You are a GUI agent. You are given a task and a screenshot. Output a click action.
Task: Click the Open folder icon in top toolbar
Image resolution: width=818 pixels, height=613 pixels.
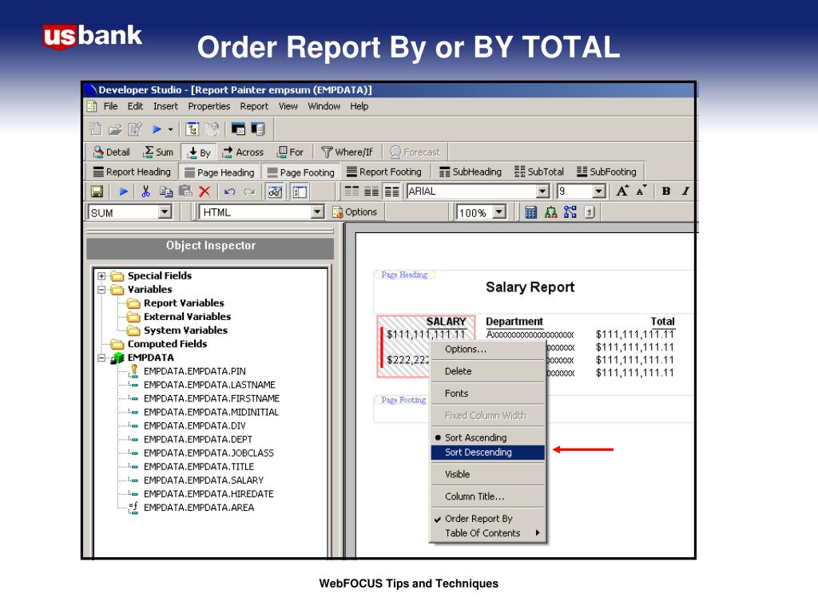click(x=115, y=129)
